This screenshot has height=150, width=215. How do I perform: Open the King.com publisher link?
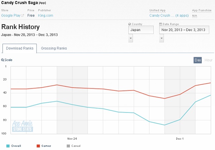46,15
